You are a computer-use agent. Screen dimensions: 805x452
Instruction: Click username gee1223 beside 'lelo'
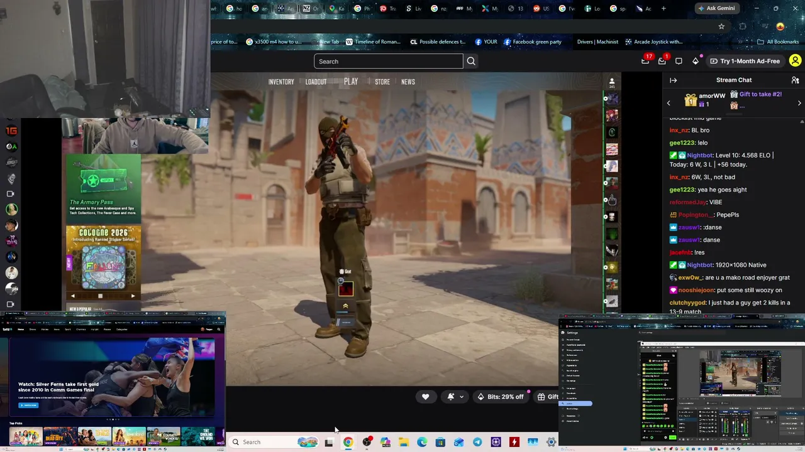point(682,143)
